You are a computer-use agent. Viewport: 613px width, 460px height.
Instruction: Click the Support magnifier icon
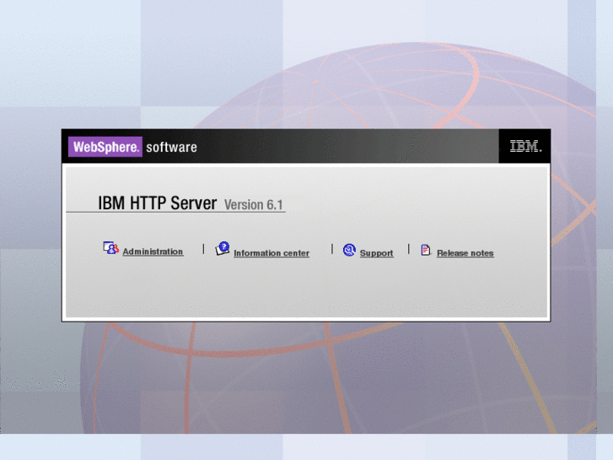(349, 250)
